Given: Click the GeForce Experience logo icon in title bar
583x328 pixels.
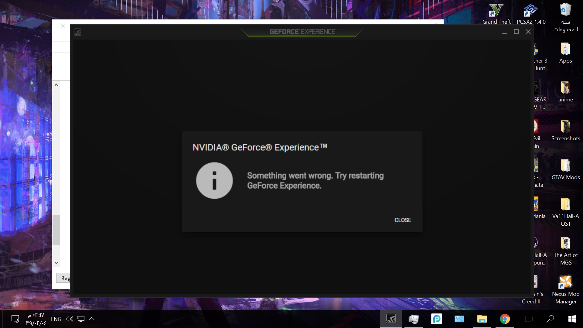Looking at the screenshot, I should point(78,32).
